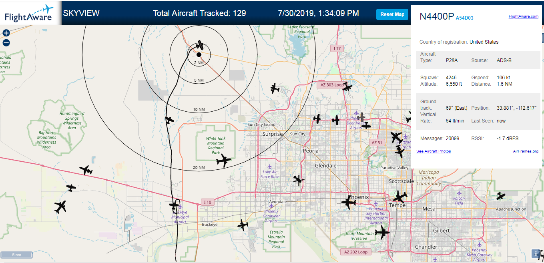Image resolution: width=544 pixels, height=263 pixels.
Task: Open the AirFrames.org link
Action: pos(526,151)
